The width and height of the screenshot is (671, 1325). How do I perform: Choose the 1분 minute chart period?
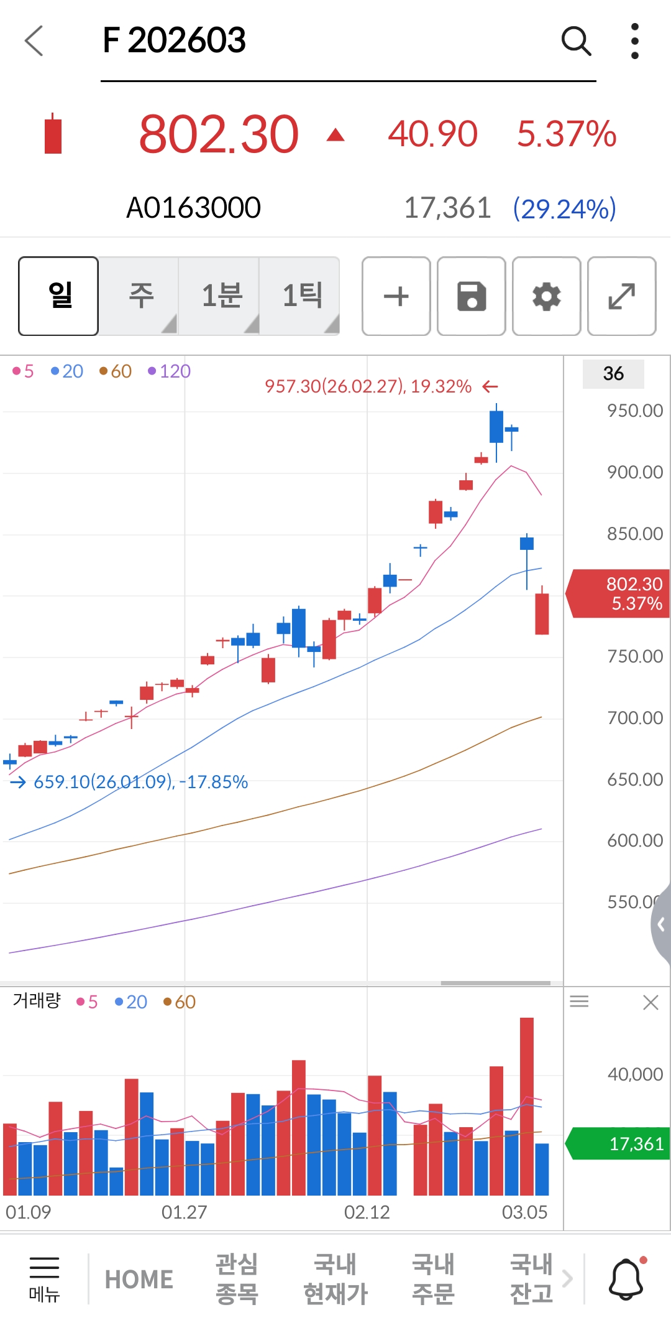coord(221,296)
